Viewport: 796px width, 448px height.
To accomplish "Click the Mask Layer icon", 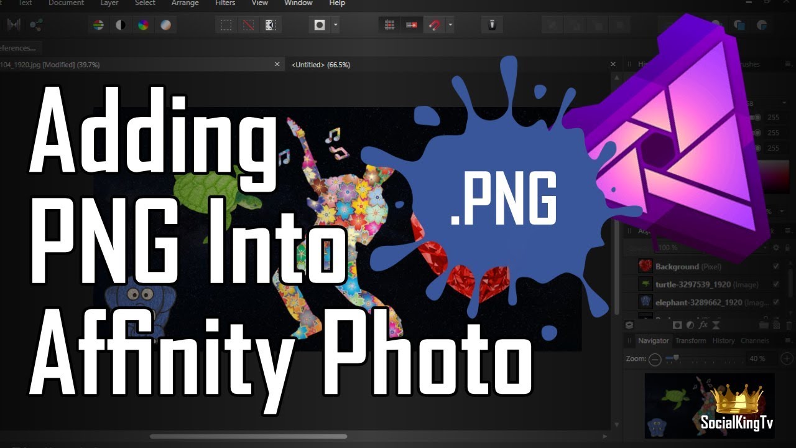I will point(677,325).
